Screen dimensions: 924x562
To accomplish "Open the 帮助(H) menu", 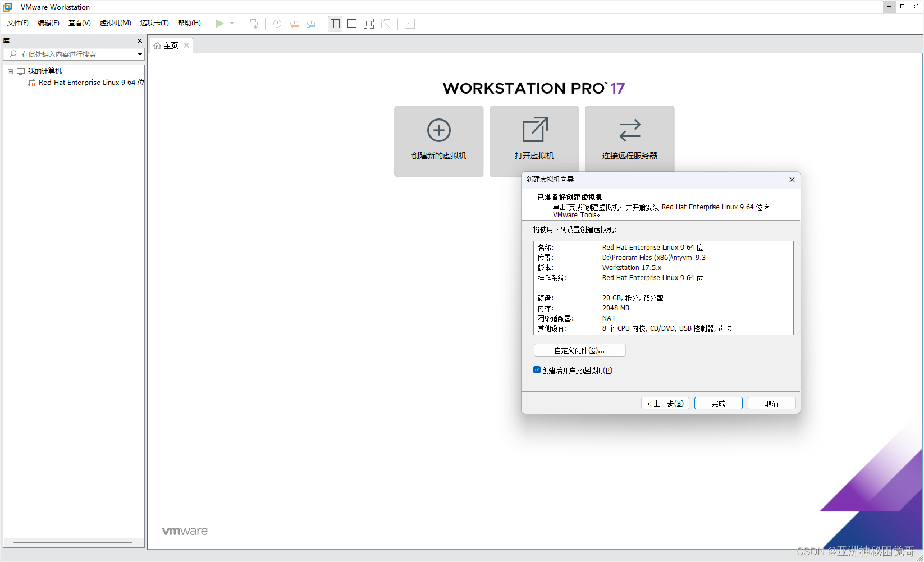I will click(189, 23).
